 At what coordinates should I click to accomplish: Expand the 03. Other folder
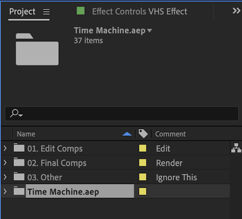(x=5, y=177)
